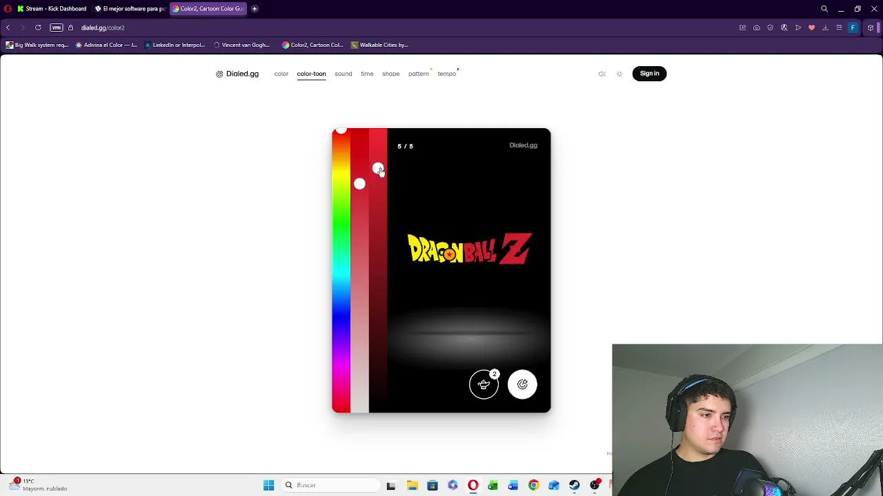Image resolution: width=883 pixels, height=496 pixels.
Task: Toggle the Opera VPN badge
Action: pos(57,28)
